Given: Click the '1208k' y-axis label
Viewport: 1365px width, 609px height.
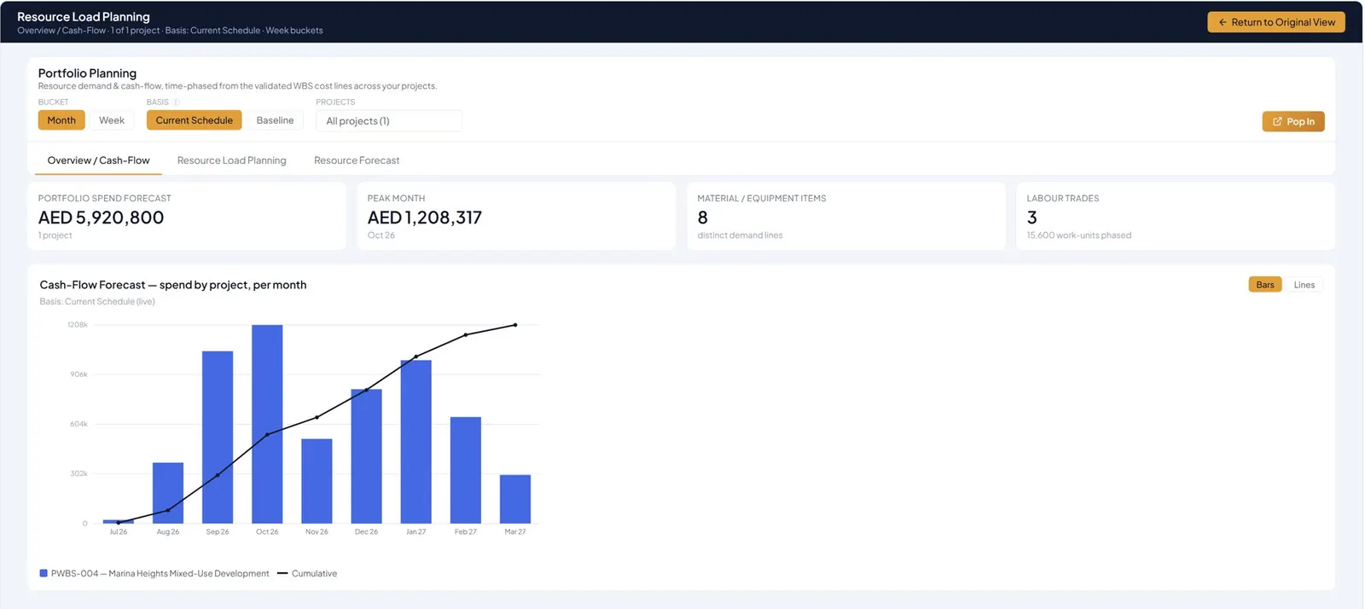Looking at the screenshot, I should [x=78, y=325].
